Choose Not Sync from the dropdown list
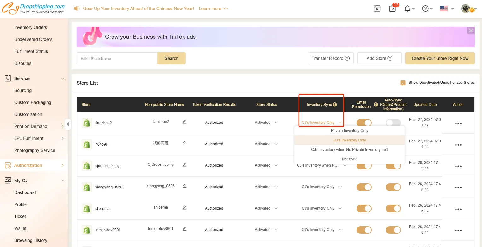 point(349,159)
